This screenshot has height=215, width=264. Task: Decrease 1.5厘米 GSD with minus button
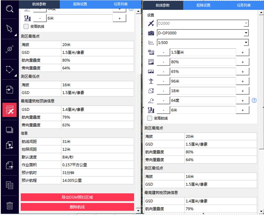[163, 52]
